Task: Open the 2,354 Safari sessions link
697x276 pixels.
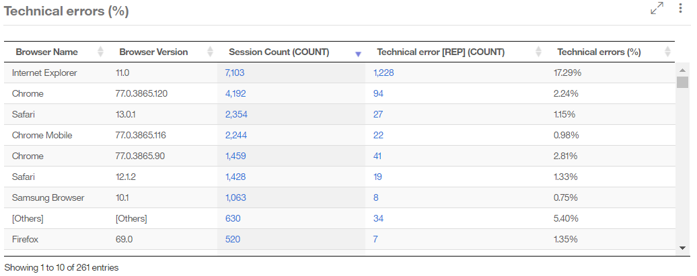Action: point(235,114)
